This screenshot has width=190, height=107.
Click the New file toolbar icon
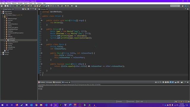(x=2, y=6)
